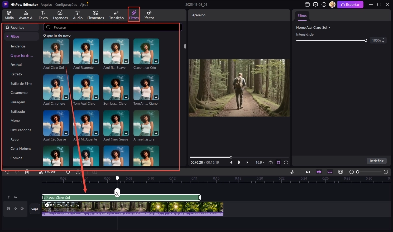The width and height of the screenshot is (393, 232).
Task: Open the Favoritos category
Action: coord(21,27)
